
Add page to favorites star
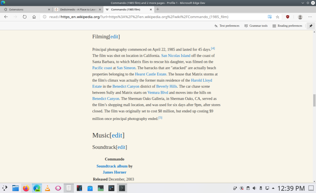click(x=278, y=17)
